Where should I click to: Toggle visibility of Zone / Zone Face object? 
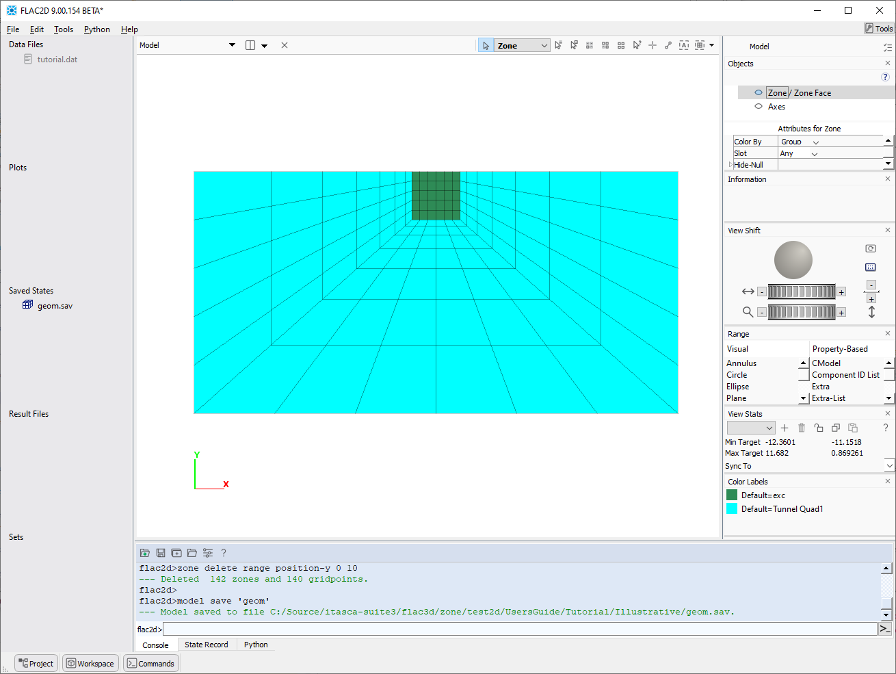tap(759, 93)
